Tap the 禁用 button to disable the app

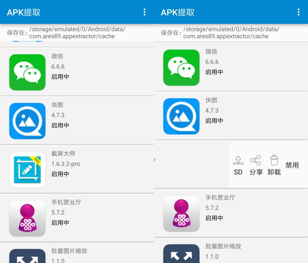[292, 165]
